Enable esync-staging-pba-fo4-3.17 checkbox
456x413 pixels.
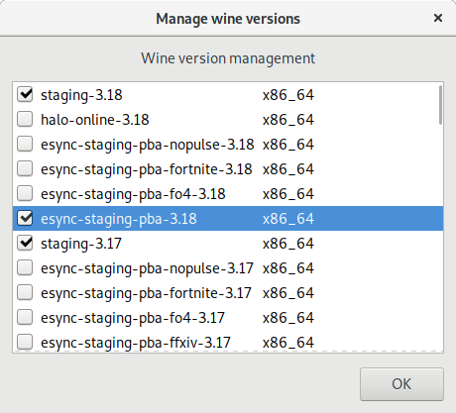25,318
